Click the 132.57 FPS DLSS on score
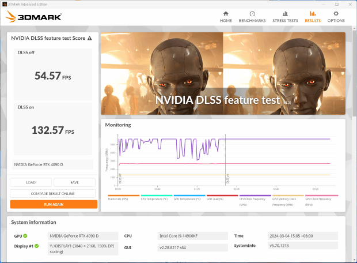 click(53, 130)
